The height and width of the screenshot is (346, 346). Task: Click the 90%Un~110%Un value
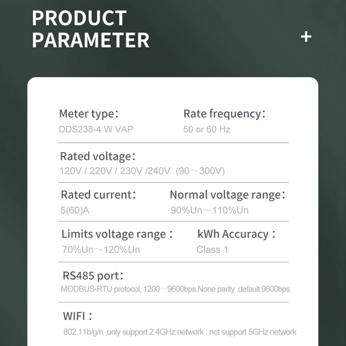[x=210, y=211]
